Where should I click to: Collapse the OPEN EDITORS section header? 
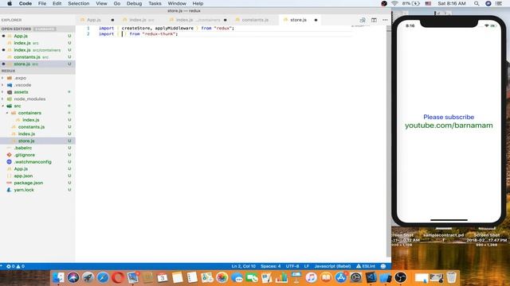pos(37,29)
